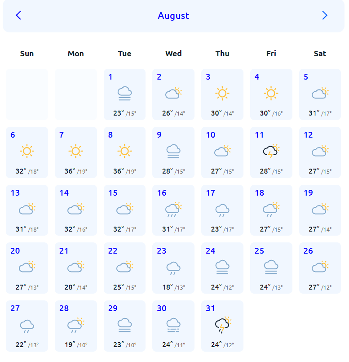The height and width of the screenshot is (362, 349).
Task: Go to the next month arrow
Action: coord(325,15)
